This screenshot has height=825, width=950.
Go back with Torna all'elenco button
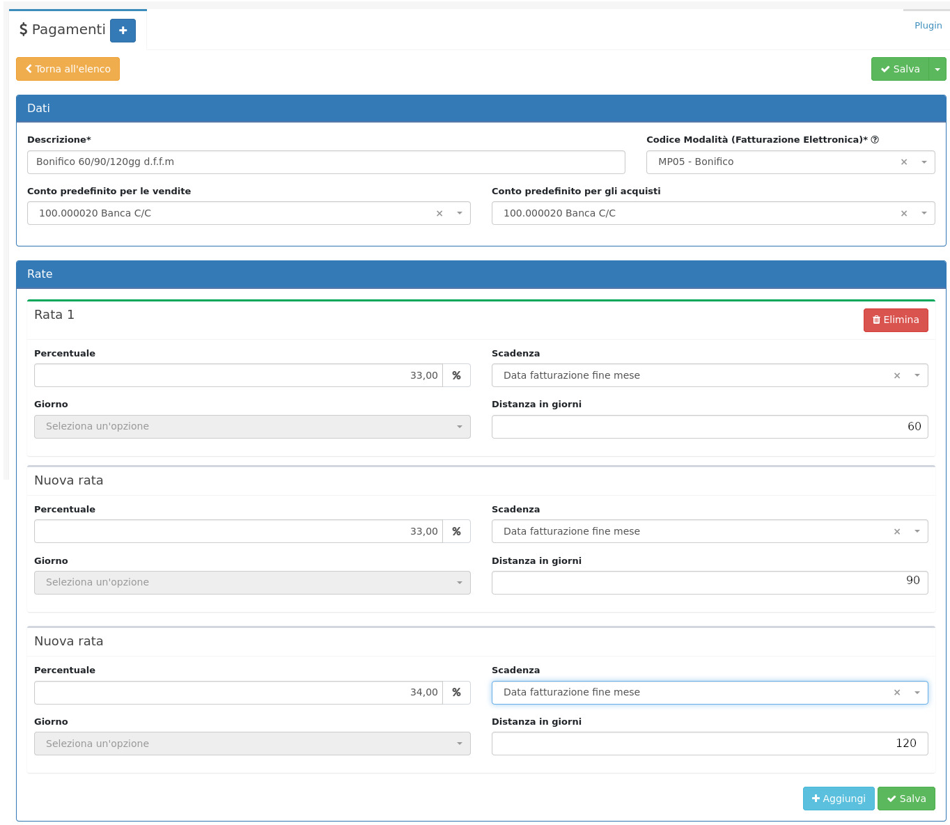coord(68,69)
